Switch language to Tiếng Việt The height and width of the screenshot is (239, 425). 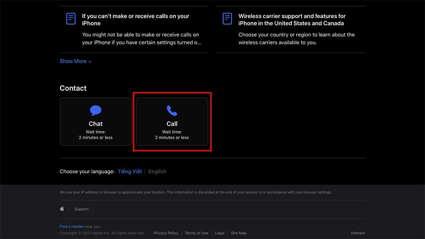130,171
